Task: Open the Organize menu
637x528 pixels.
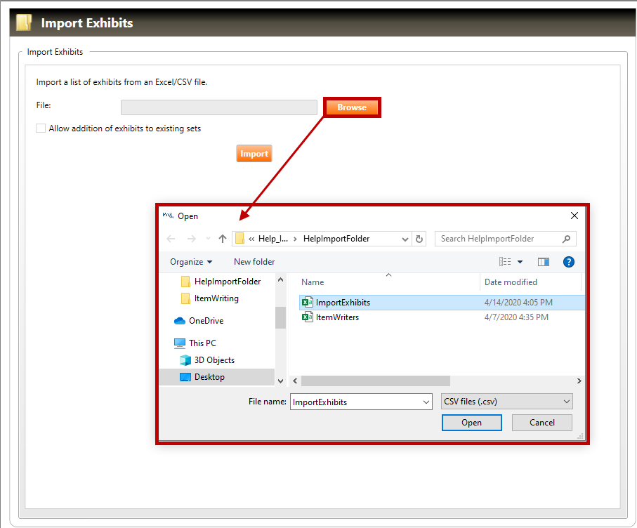Action: click(191, 262)
